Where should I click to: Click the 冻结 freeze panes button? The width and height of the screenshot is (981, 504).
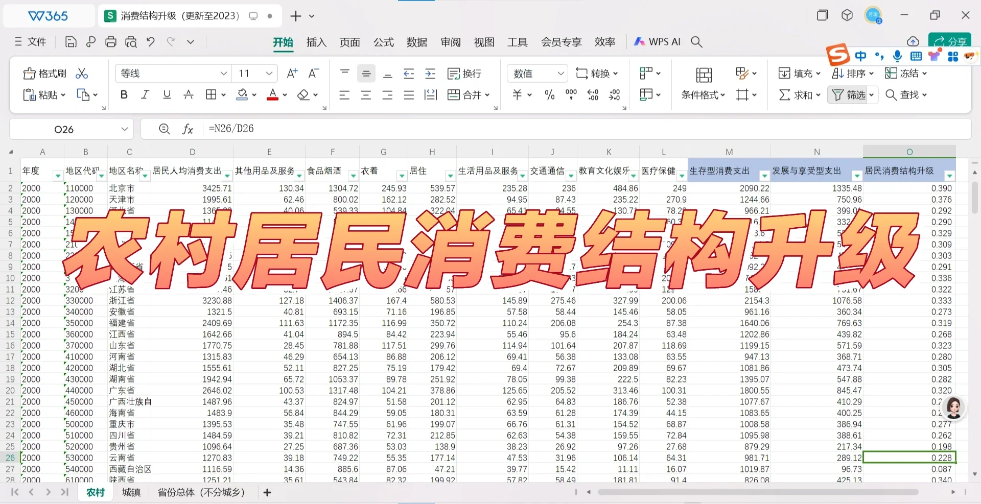(x=906, y=74)
